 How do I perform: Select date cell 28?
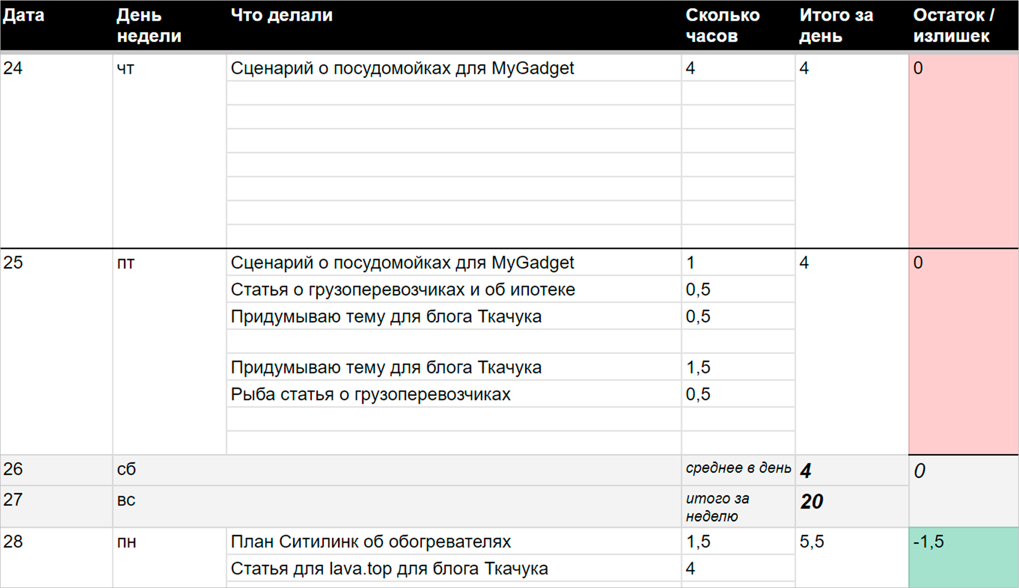(x=56, y=558)
